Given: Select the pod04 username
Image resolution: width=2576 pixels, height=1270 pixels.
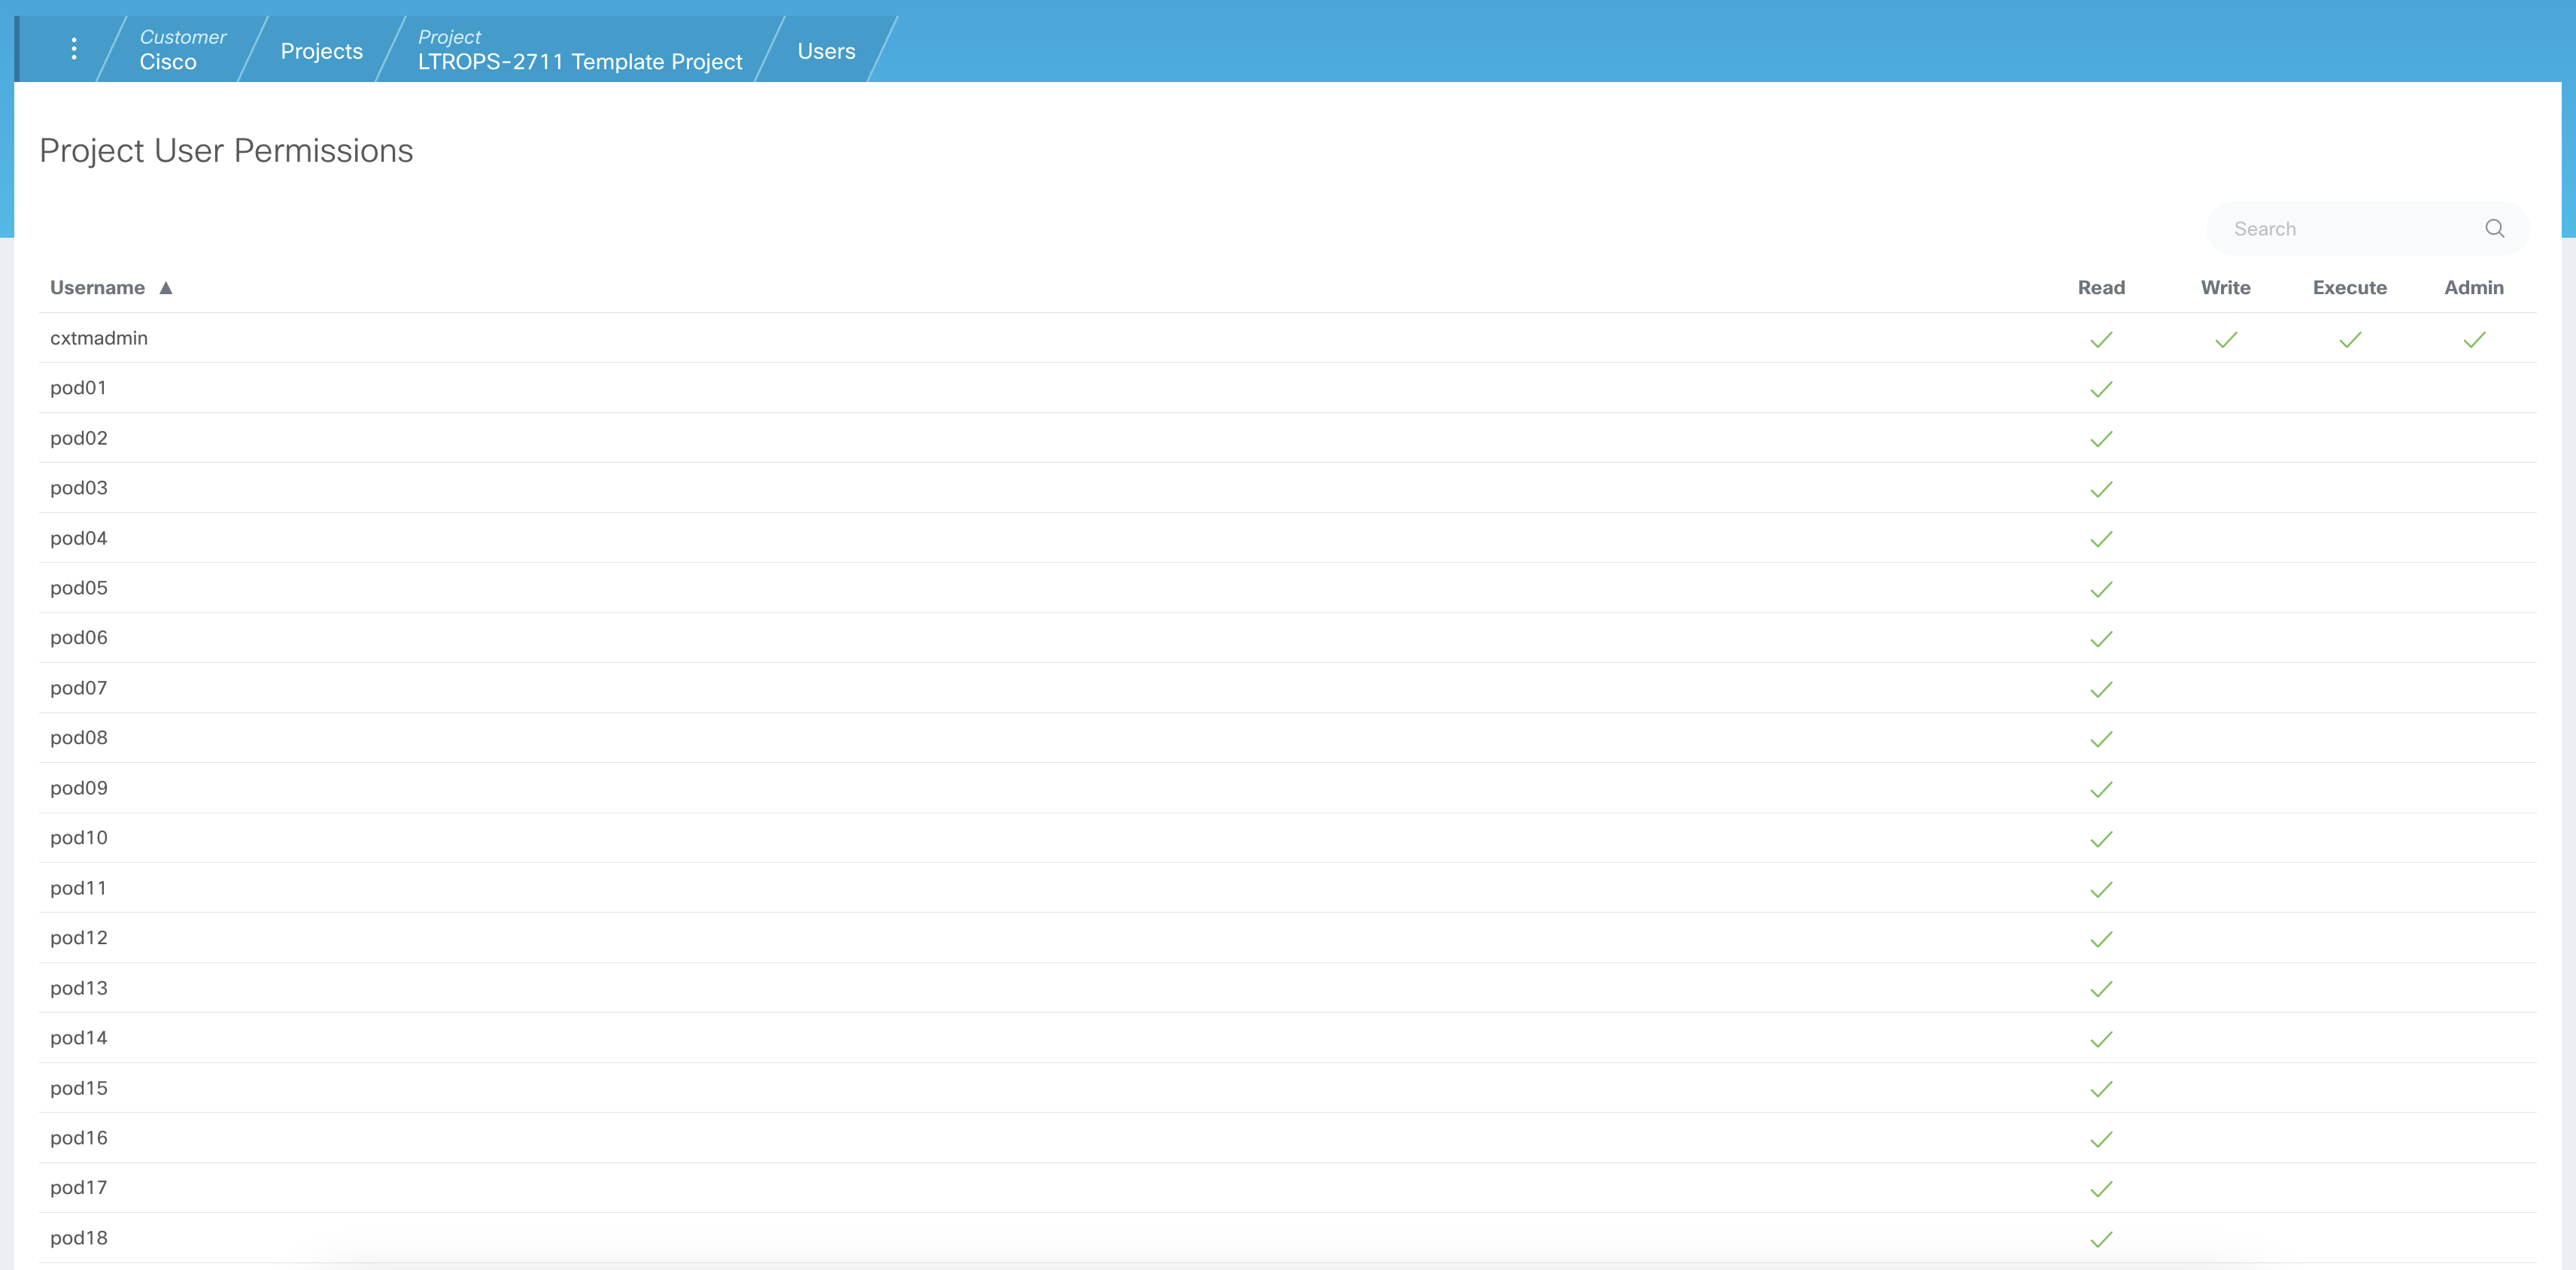Looking at the screenshot, I should click(78, 538).
